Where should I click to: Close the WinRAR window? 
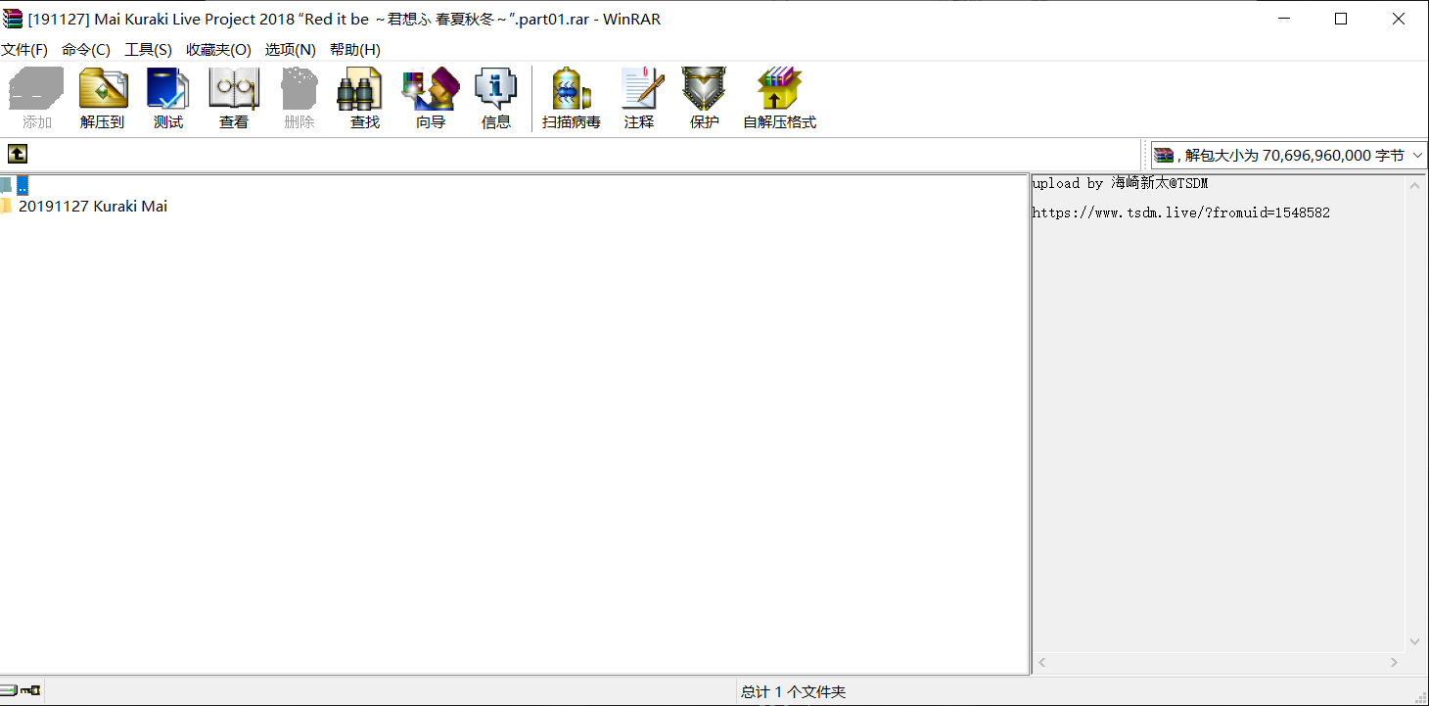pyautogui.click(x=1400, y=19)
